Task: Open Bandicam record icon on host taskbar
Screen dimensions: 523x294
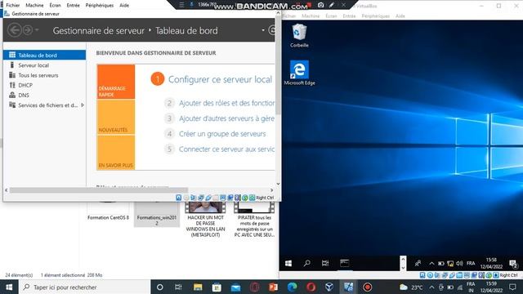Action: (367, 287)
